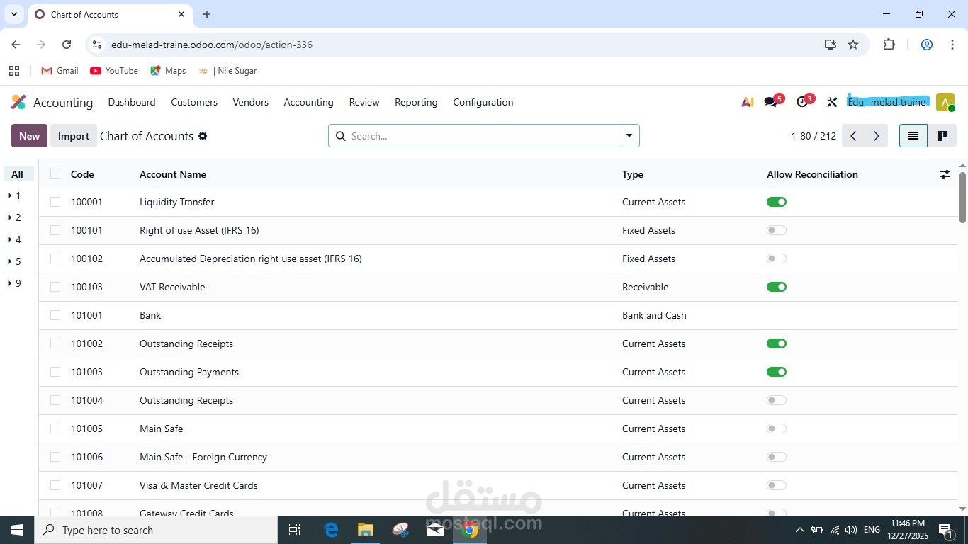Screen dimensions: 968x544
Task: Create a New account
Action: point(29,136)
